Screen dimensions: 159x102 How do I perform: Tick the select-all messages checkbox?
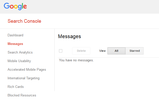coord(61,51)
